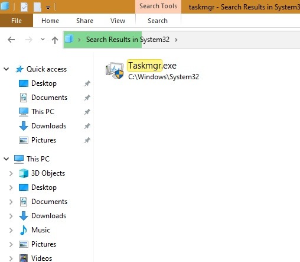Open the Recent locations dropdown arrow

[43, 39]
